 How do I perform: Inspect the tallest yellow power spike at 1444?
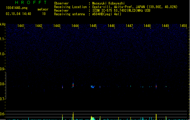coord(73,116)
